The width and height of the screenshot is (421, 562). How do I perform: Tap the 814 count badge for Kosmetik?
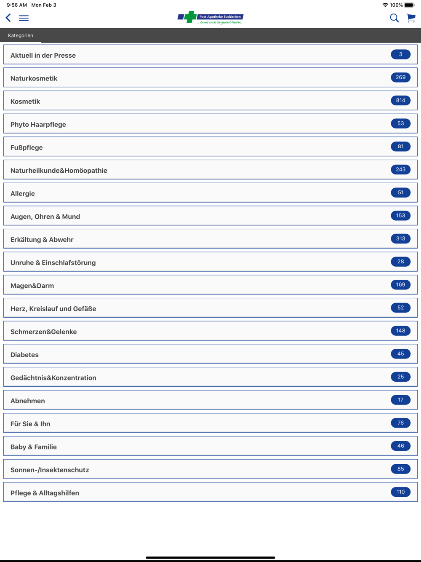[400, 100]
